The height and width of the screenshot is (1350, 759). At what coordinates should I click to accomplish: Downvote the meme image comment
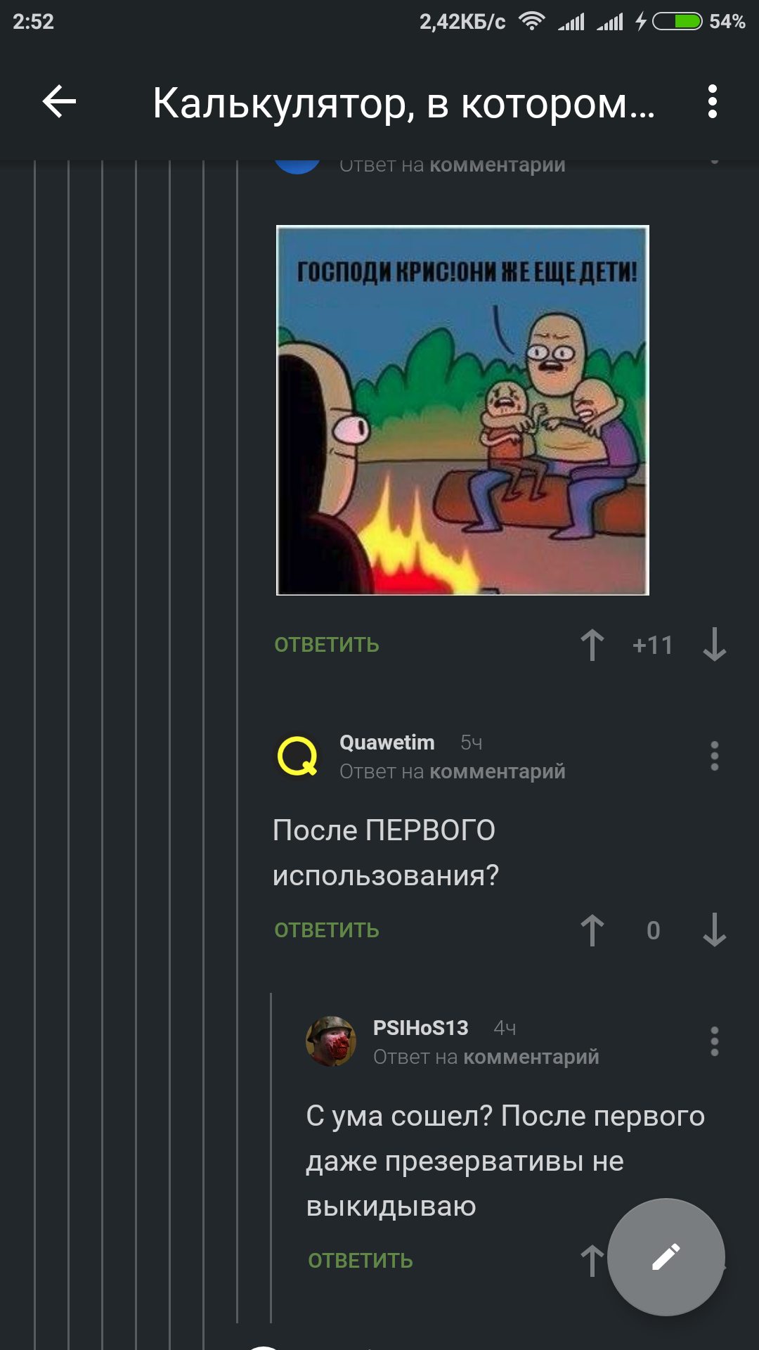pyautogui.click(x=715, y=645)
